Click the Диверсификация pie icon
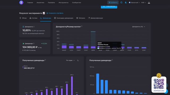 click(89, 18)
